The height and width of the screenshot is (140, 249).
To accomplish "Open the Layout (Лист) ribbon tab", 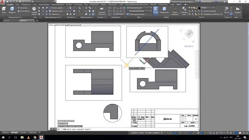I will pos(179,5).
